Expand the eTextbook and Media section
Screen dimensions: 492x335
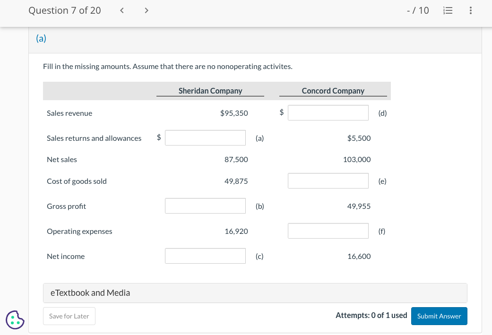click(90, 293)
